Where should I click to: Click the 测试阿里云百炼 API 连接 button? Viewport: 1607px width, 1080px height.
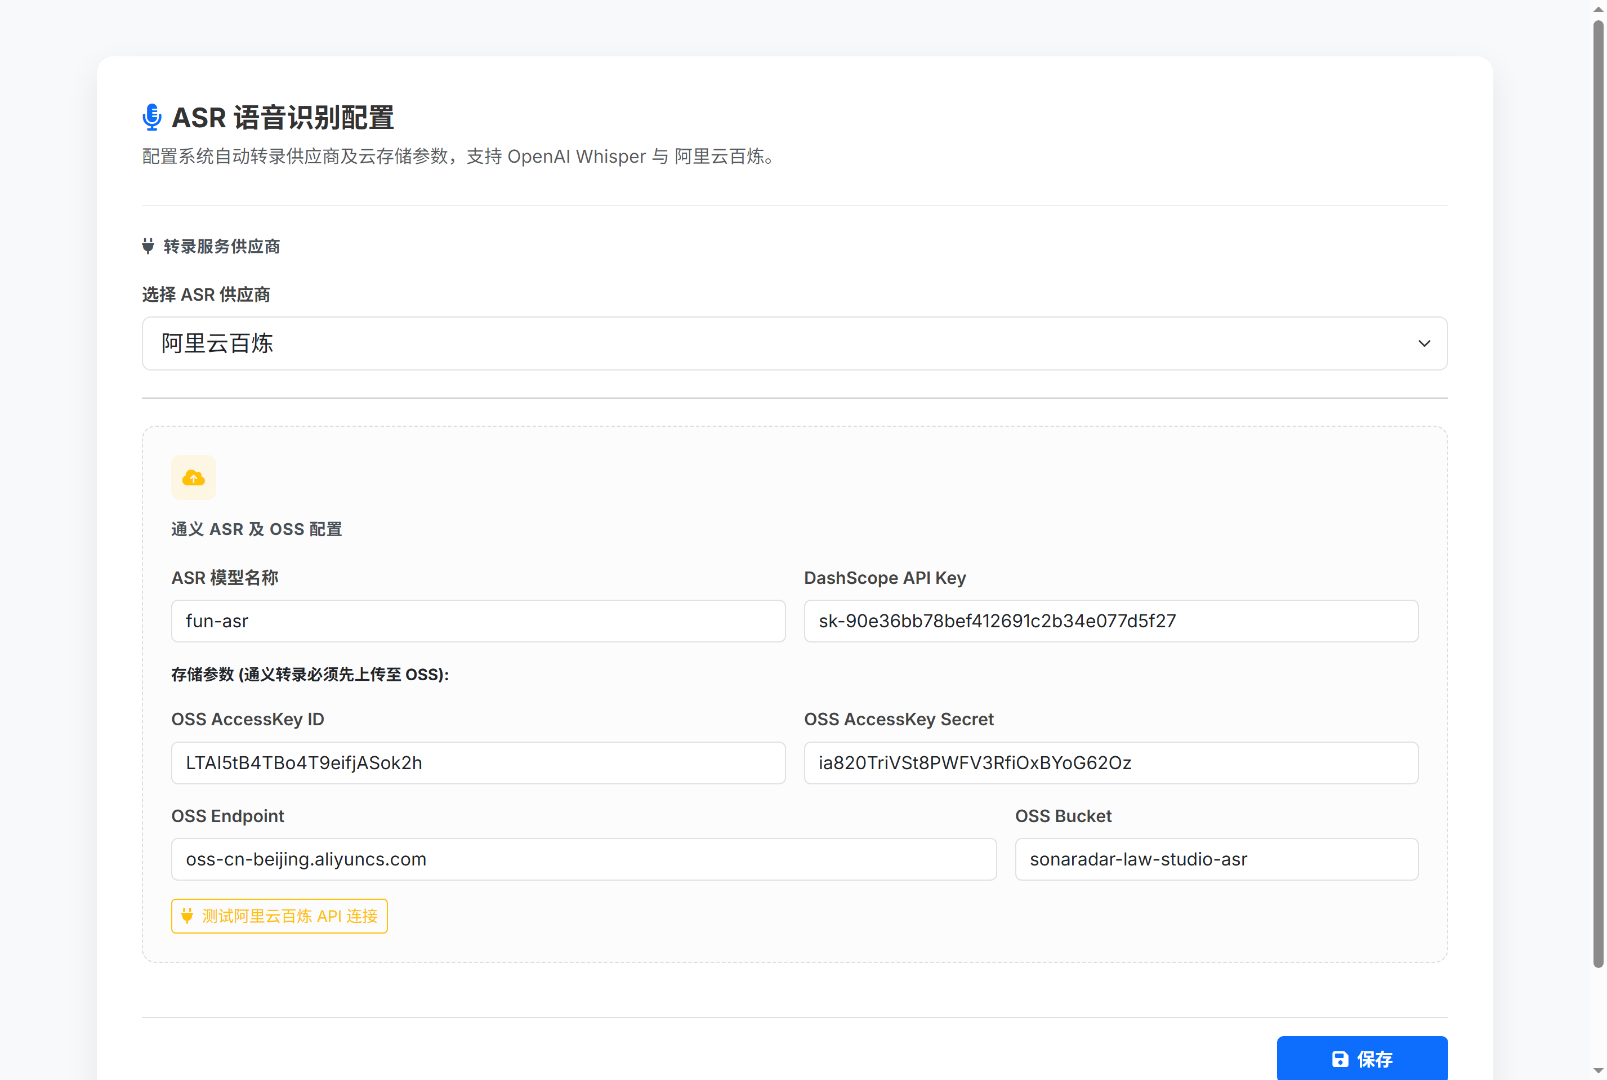[x=279, y=916]
